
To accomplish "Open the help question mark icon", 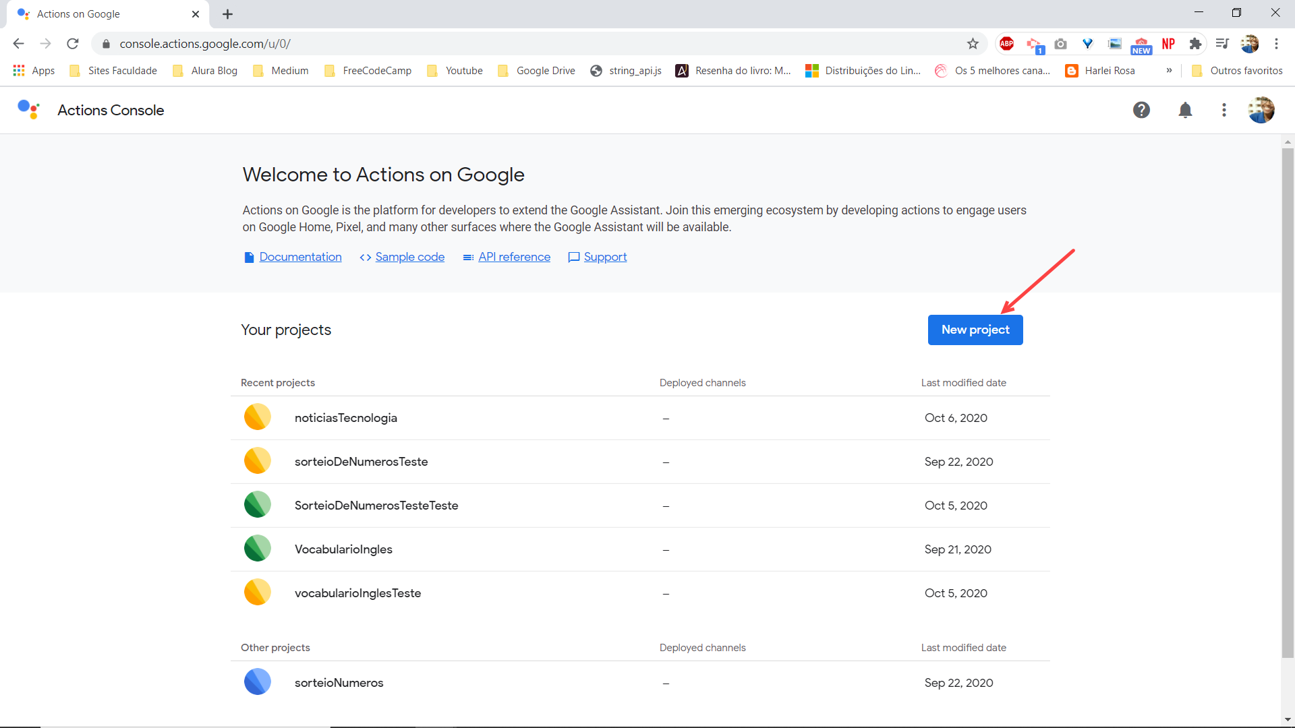I will pos(1141,110).
